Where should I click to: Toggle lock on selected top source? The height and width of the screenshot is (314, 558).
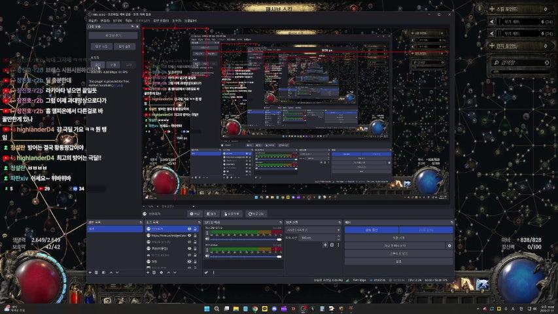pyautogui.click(x=195, y=229)
